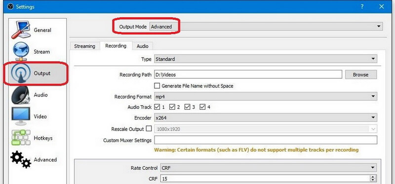Viewport: 395px width, 184px height.
Task: Open the General settings icon
Action: point(21,30)
